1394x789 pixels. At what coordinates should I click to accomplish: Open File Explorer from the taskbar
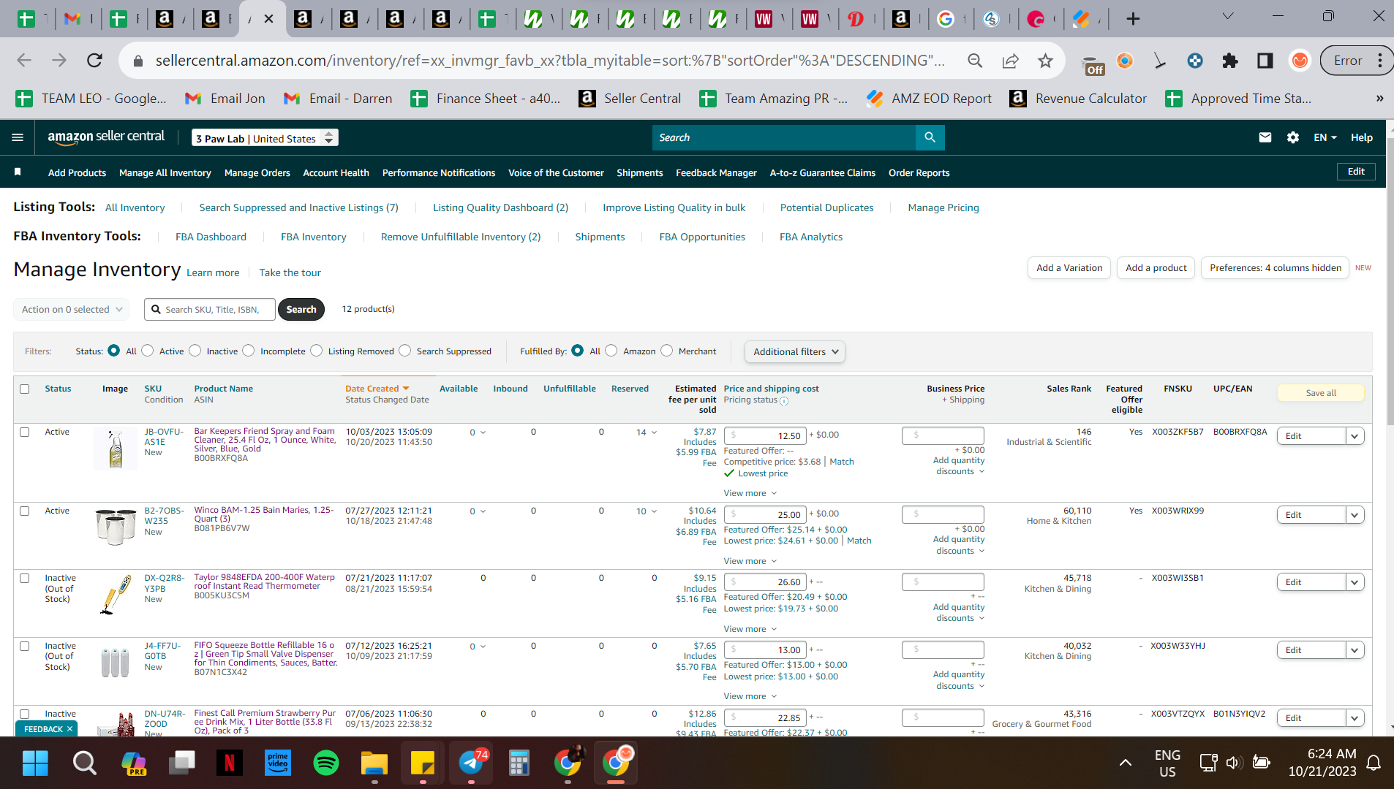point(374,763)
